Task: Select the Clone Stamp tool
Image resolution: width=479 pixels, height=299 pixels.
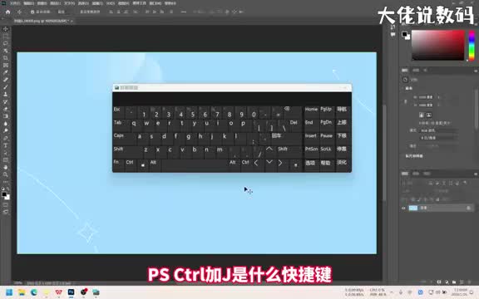Action: tap(6, 95)
